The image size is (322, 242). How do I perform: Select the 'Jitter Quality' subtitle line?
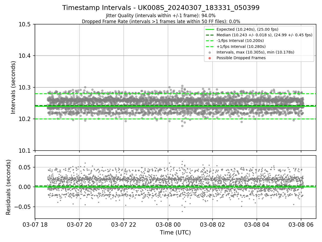(161, 16)
